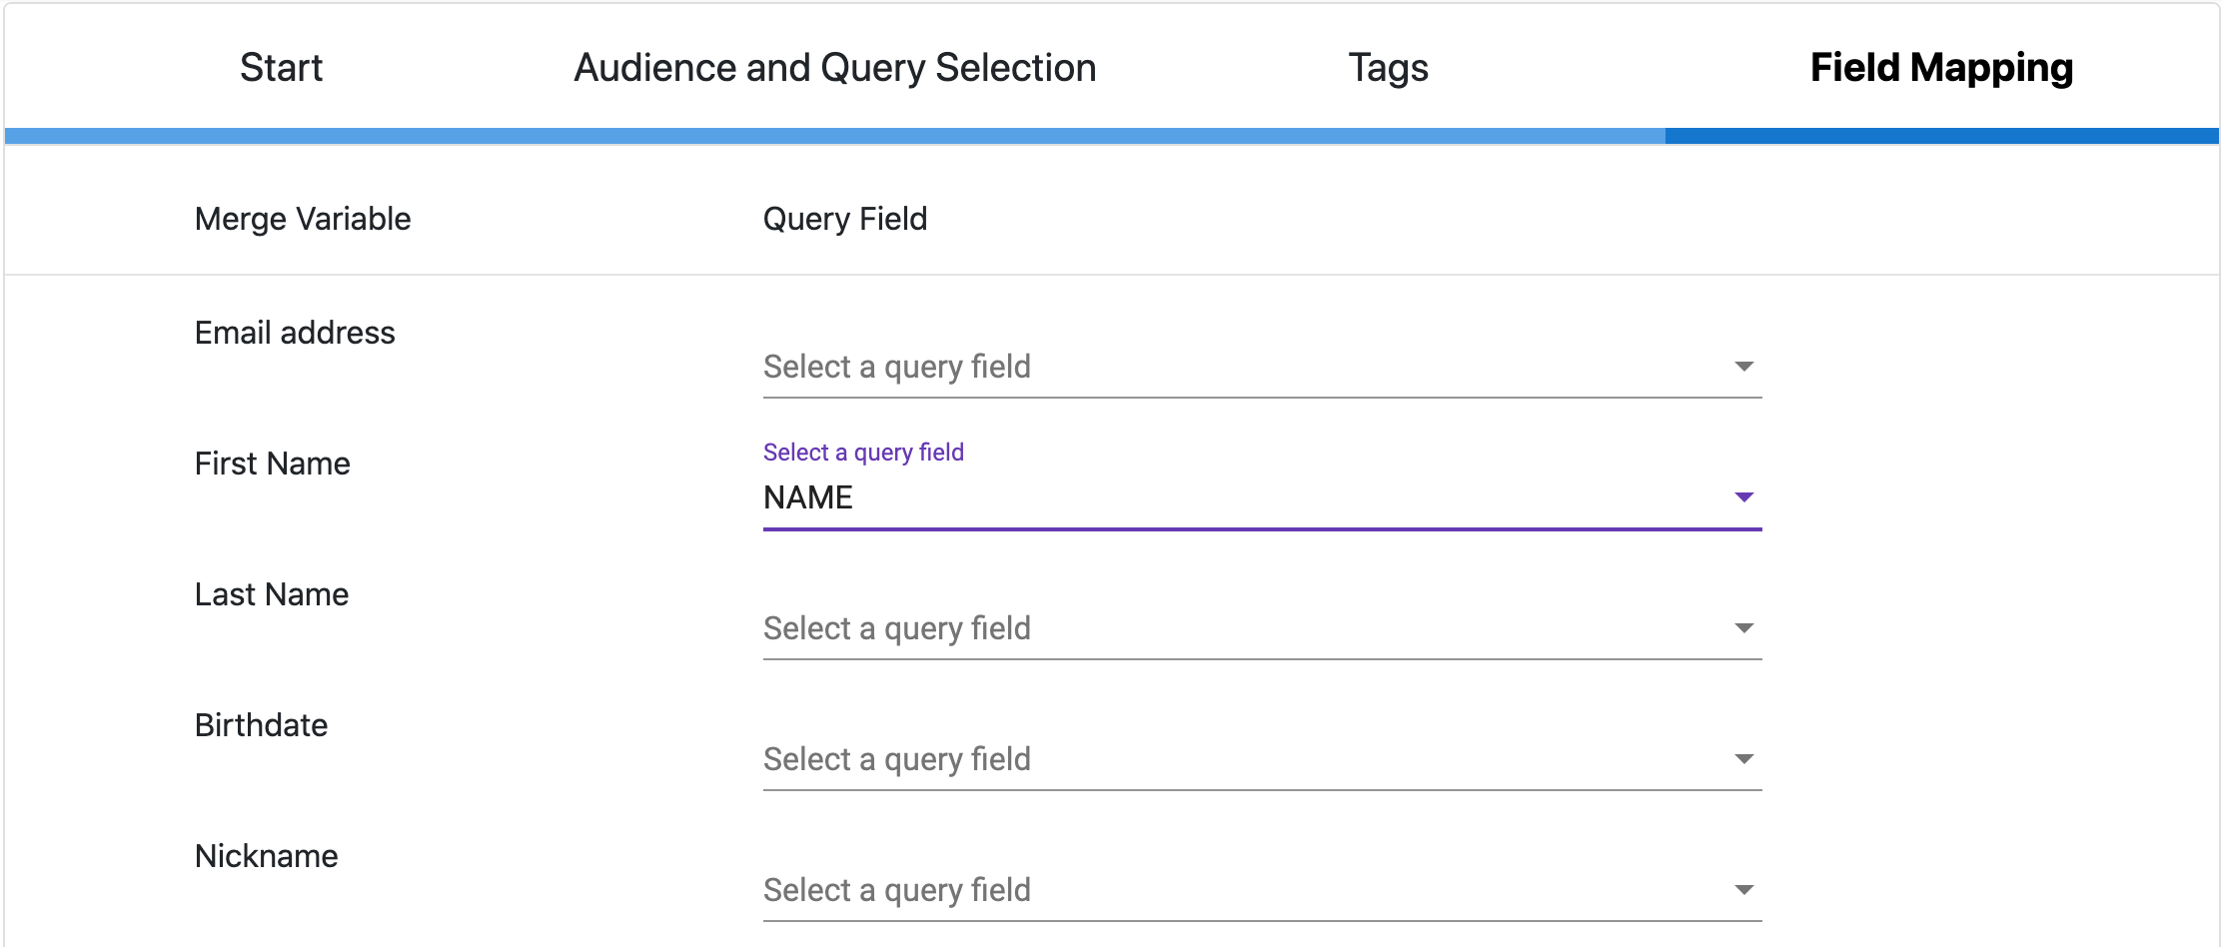Click the purple arrow beside NAME
The width and height of the screenshot is (2222, 947).
pyautogui.click(x=1743, y=497)
